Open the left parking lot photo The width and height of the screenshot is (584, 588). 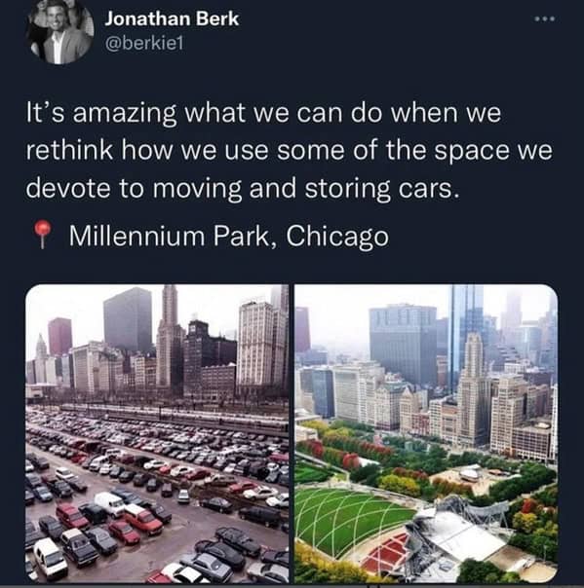157,433
